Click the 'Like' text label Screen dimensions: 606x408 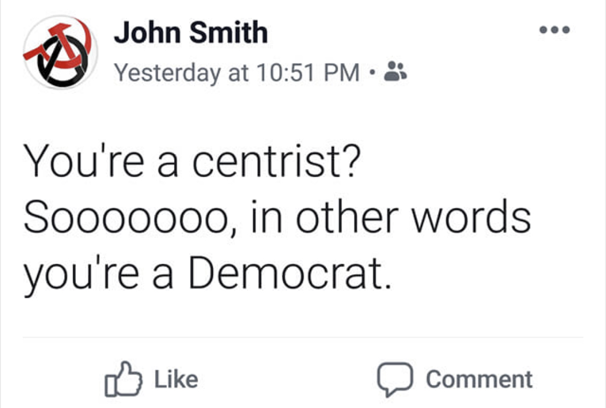176,379
